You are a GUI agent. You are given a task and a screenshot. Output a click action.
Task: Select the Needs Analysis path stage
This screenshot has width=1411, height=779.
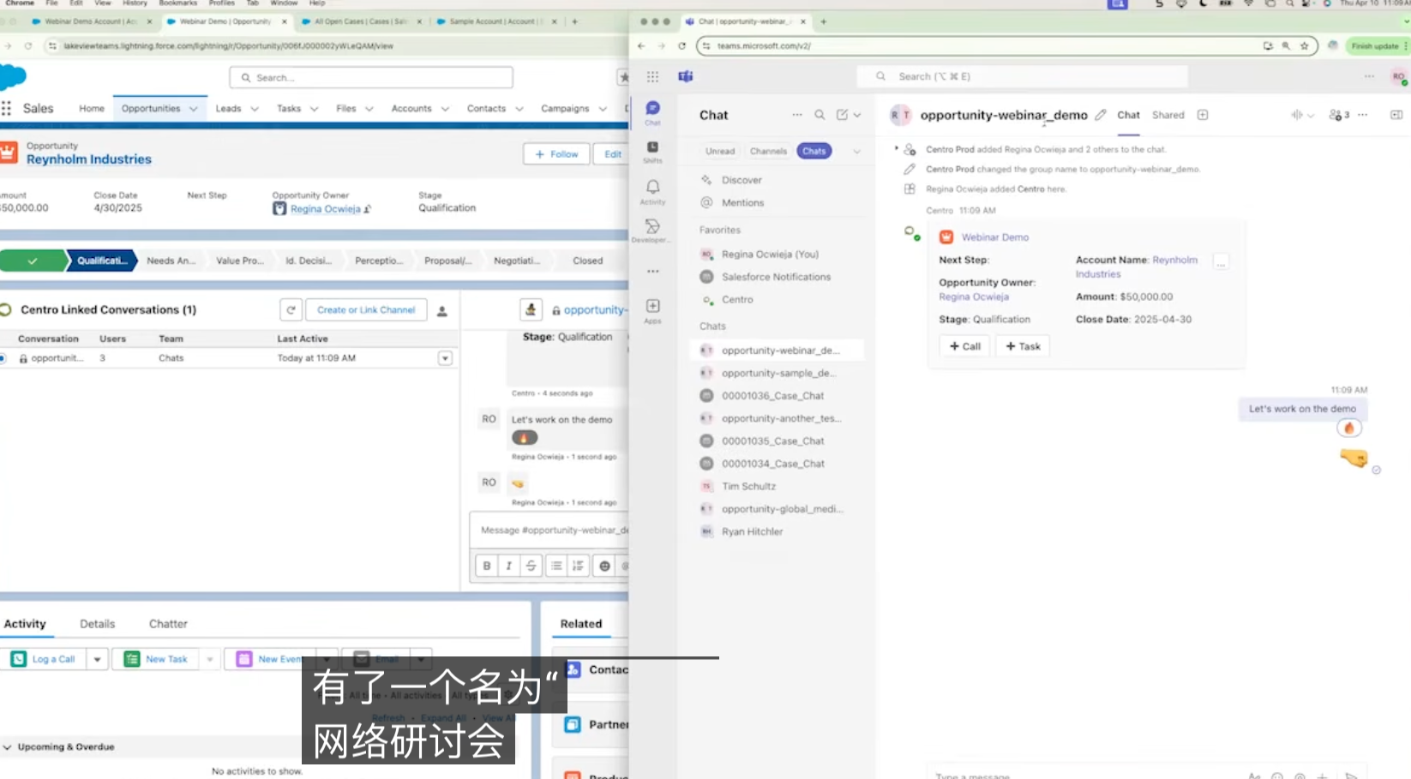tap(171, 261)
